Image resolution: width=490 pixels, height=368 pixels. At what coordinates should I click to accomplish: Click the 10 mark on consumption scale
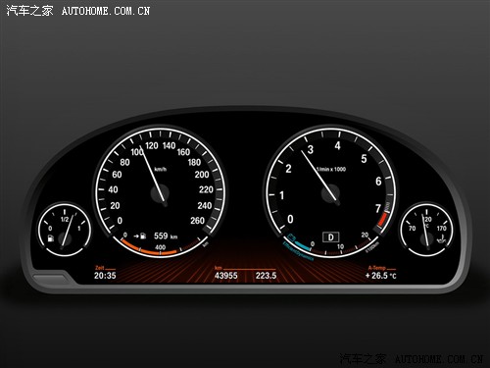coord(340,247)
